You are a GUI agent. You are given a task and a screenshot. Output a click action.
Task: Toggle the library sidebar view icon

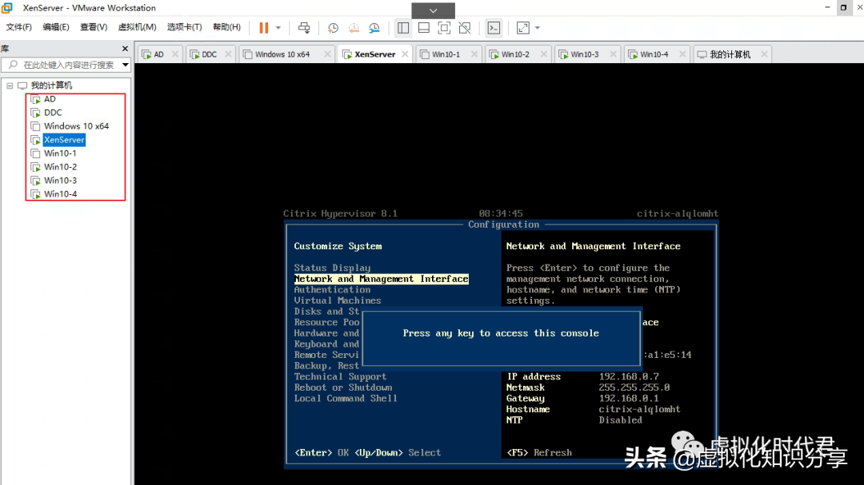tap(403, 27)
